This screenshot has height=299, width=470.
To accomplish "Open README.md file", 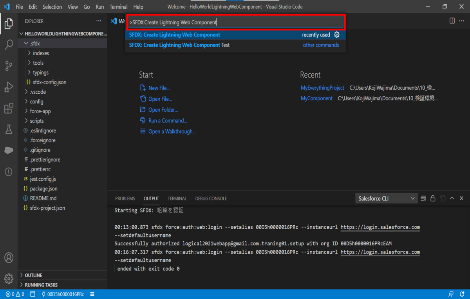I will 63,198.
